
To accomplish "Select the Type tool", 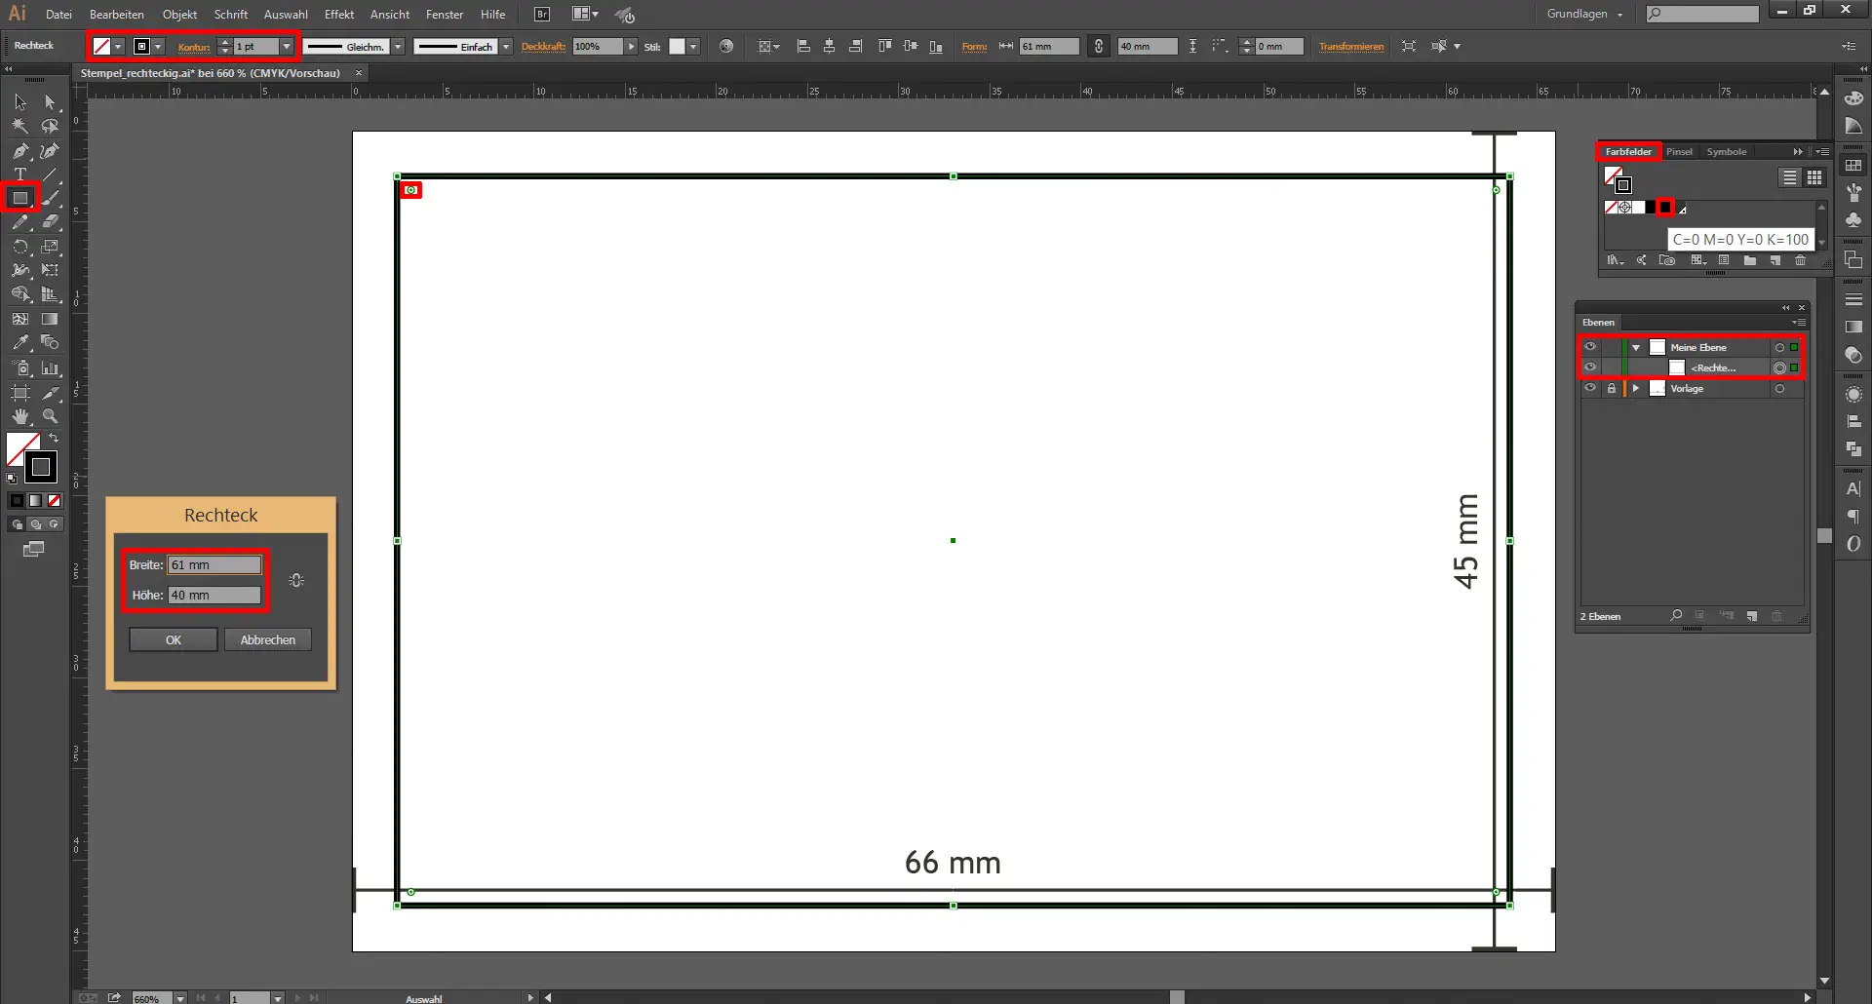I will click(x=19, y=174).
